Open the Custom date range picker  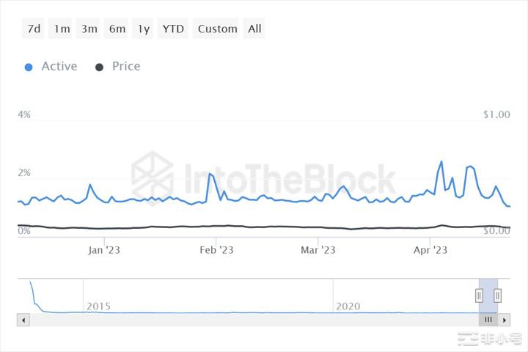point(218,29)
